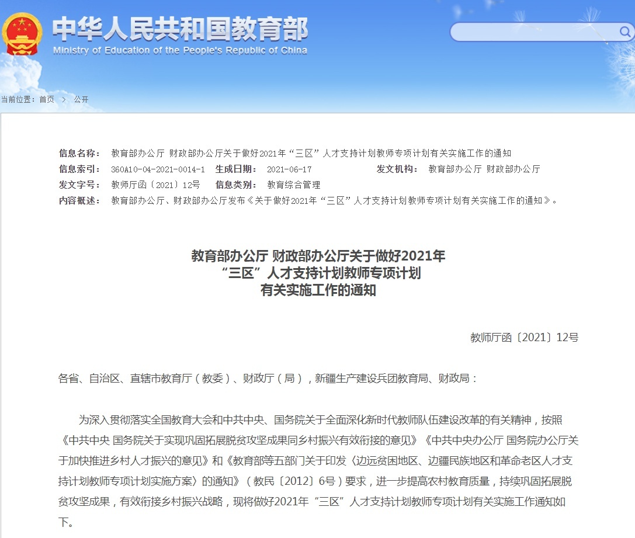Screen dimensions: 635x538
Task: Click the Ministry of Education English subtitle
Action: [x=180, y=51]
